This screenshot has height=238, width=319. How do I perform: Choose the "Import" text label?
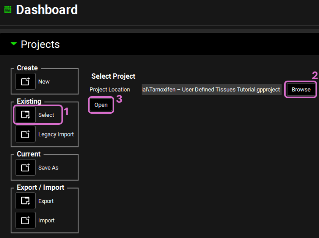click(46, 221)
